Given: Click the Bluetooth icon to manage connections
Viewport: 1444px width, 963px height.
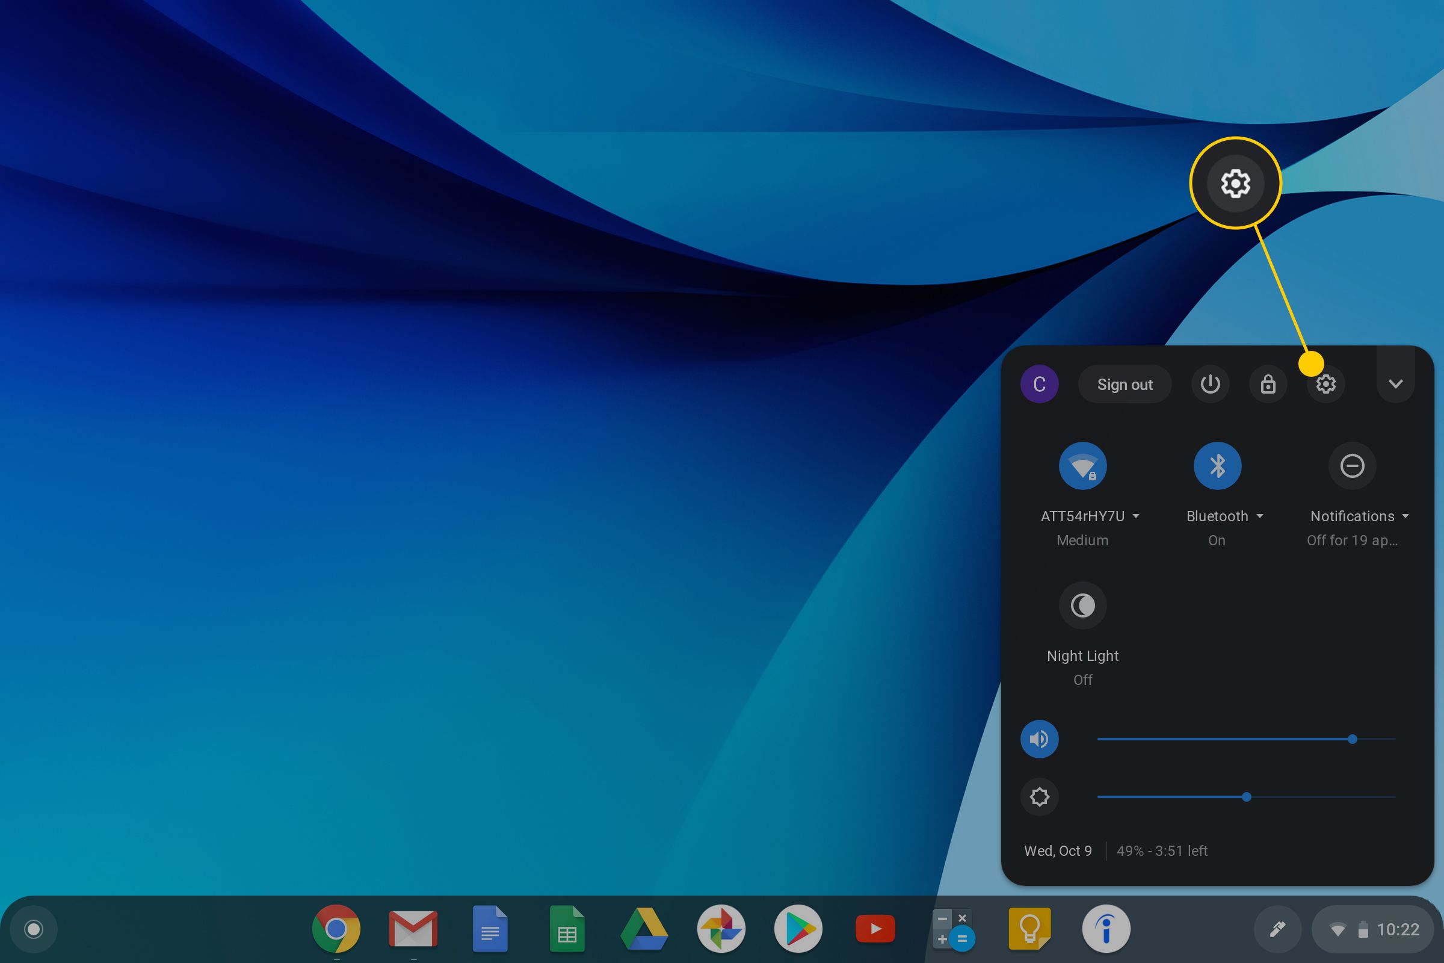Looking at the screenshot, I should pos(1217,465).
